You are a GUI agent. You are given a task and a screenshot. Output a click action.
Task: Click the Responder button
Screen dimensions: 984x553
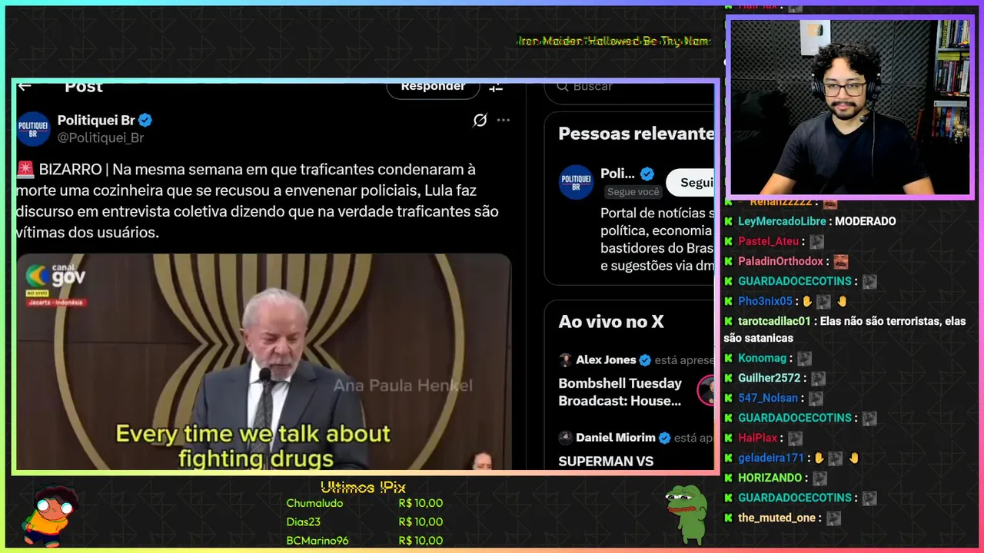pyautogui.click(x=433, y=88)
